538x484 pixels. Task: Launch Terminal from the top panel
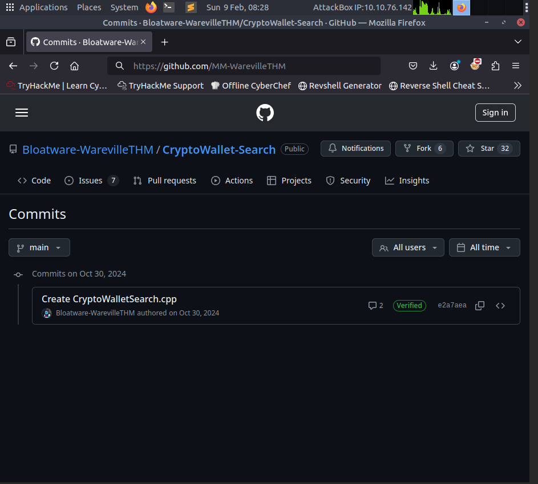coord(168,7)
